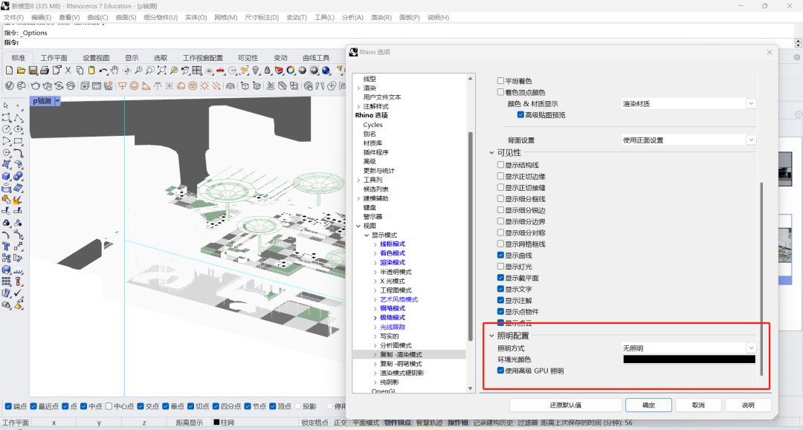The image size is (803, 430).
Task: Open the 背面设置 dropdown
Action: tap(688, 140)
